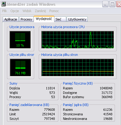Minimize the Task Manager window
Screen dimensions: 121x125
105,4
